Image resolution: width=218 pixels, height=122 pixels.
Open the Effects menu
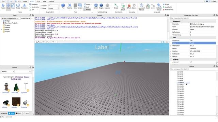129,6
